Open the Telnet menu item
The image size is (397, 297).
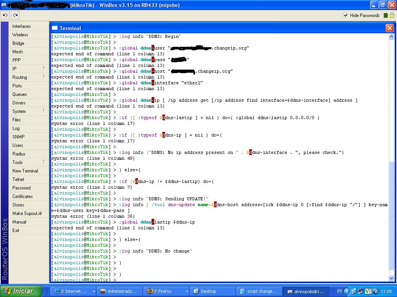[29, 179]
